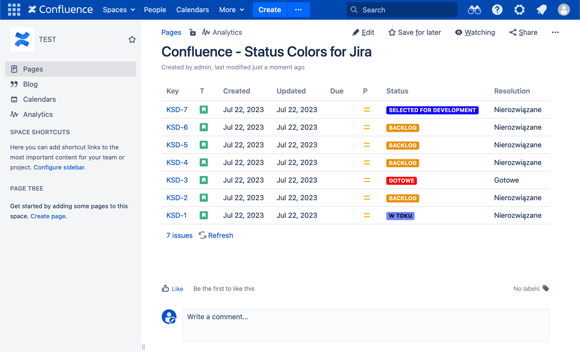Open page more actions ellipsis menu

point(555,32)
